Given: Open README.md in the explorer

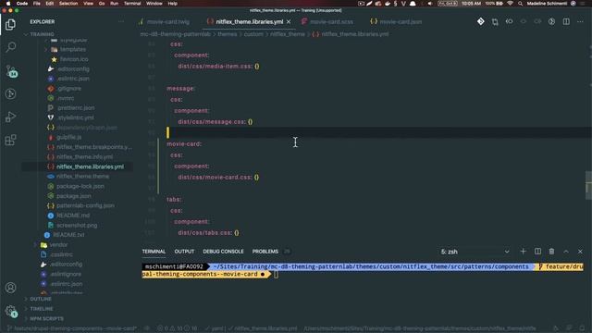Looking at the screenshot, I should tap(73, 216).
